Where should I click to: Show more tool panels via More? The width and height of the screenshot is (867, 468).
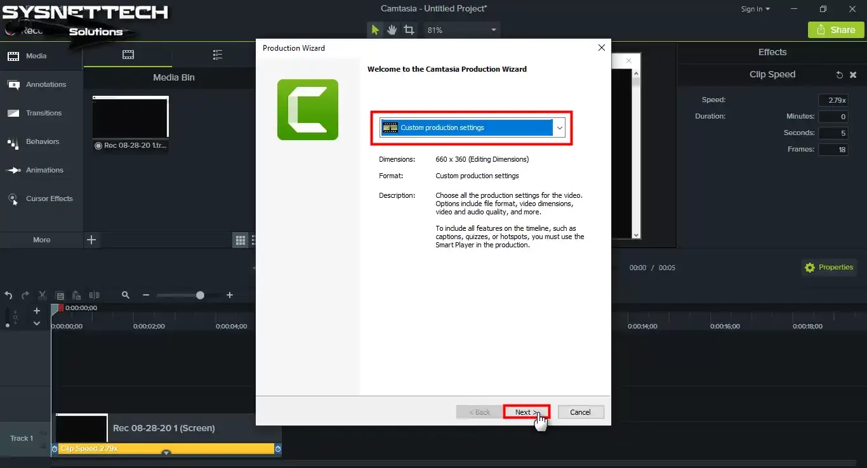tap(41, 240)
